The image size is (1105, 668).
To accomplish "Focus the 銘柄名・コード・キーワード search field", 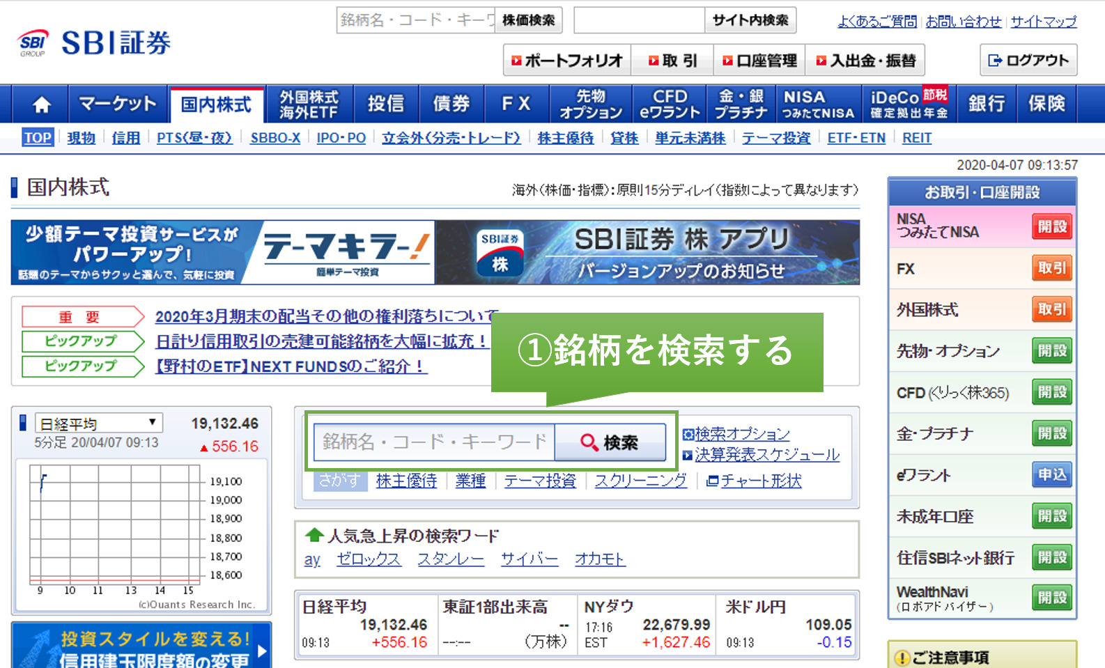I will (x=434, y=442).
